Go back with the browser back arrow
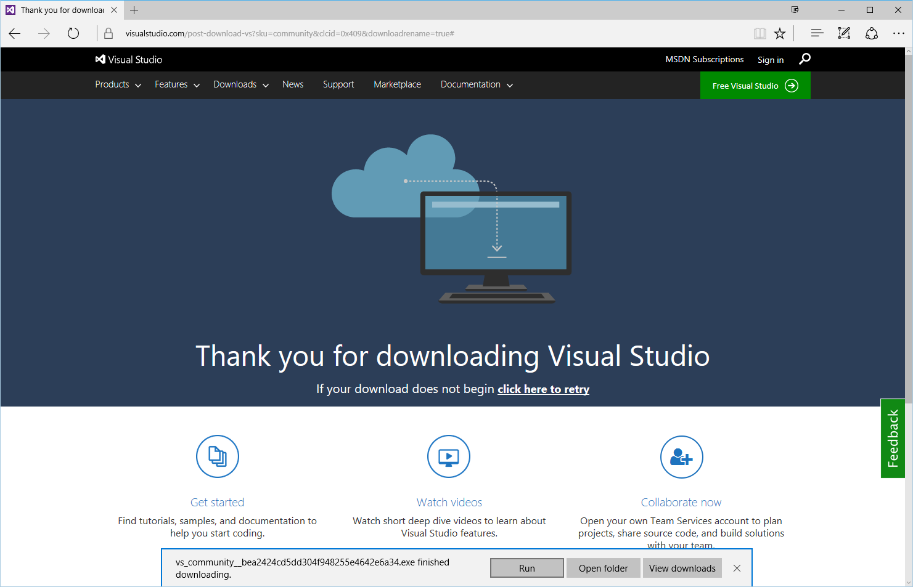 point(15,33)
